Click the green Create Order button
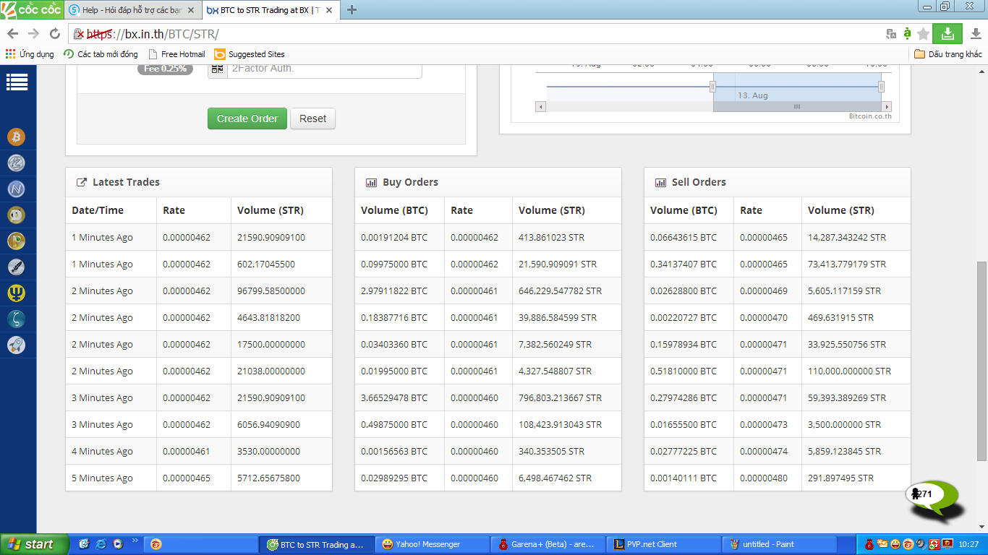The image size is (988, 555). click(247, 119)
